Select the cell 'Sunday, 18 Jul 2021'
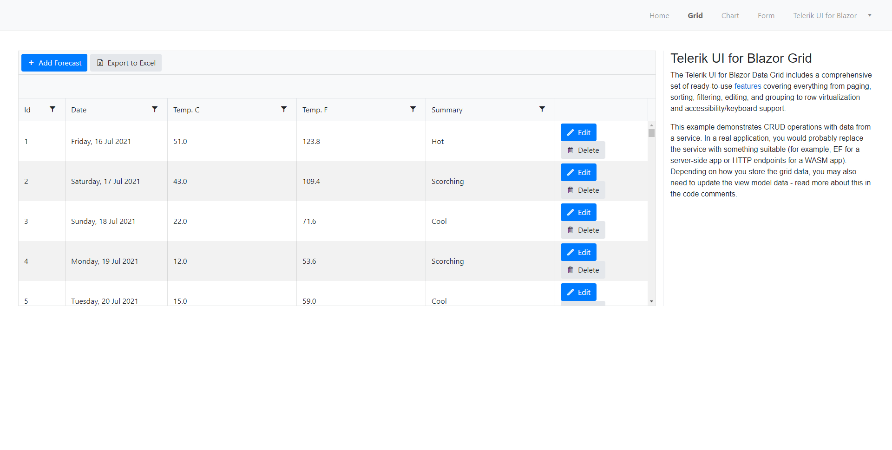Image resolution: width=892 pixels, height=450 pixels. click(116, 221)
